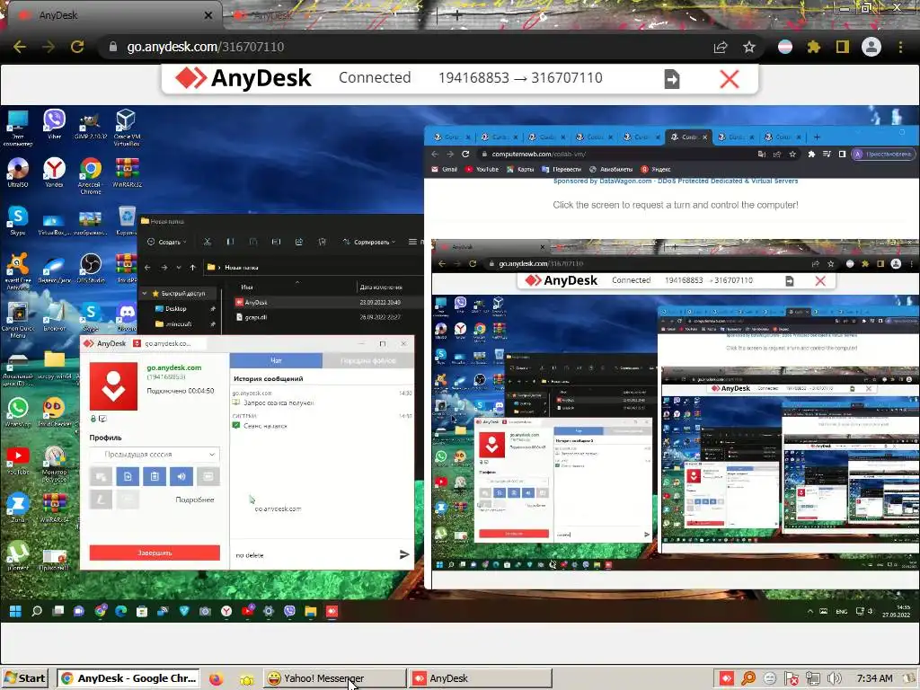Send the chat message with arrow icon
Image resolution: width=920 pixels, height=690 pixels.
coord(403,554)
